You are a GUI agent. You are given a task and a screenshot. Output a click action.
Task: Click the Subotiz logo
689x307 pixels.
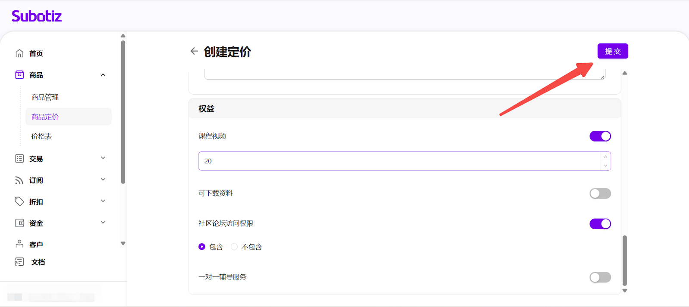(37, 16)
